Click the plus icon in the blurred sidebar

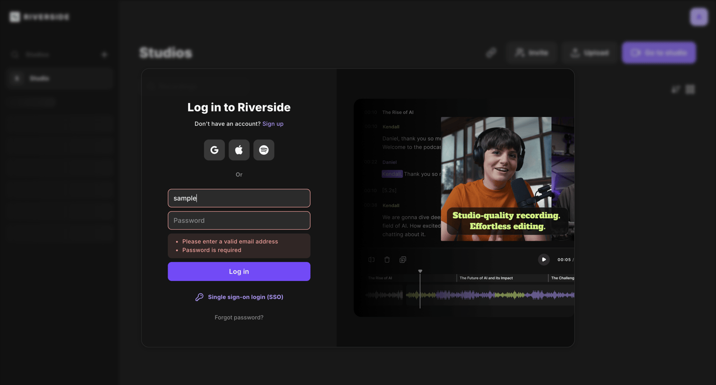tap(105, 55)
